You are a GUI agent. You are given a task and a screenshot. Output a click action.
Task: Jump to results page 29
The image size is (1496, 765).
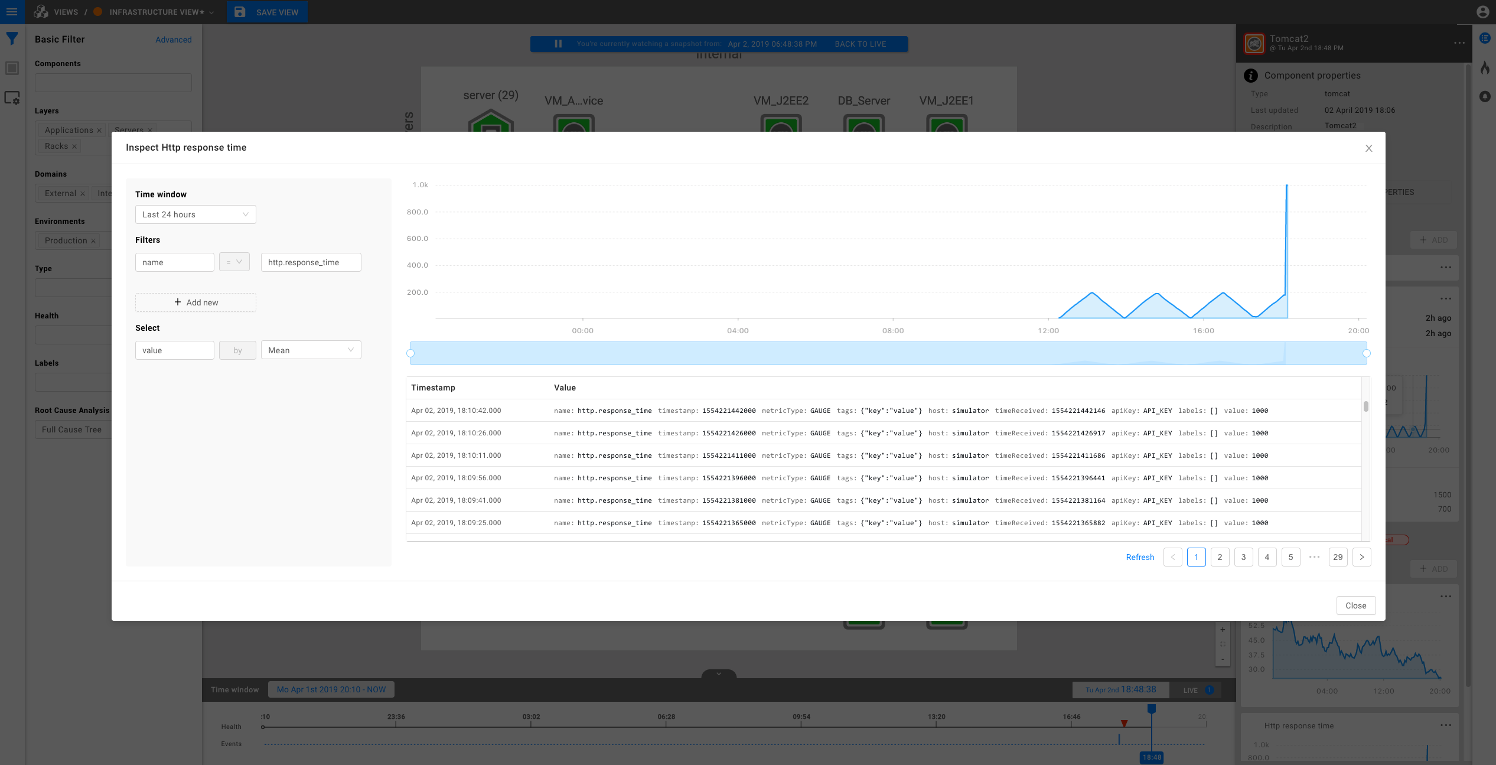pos(1338,557)
